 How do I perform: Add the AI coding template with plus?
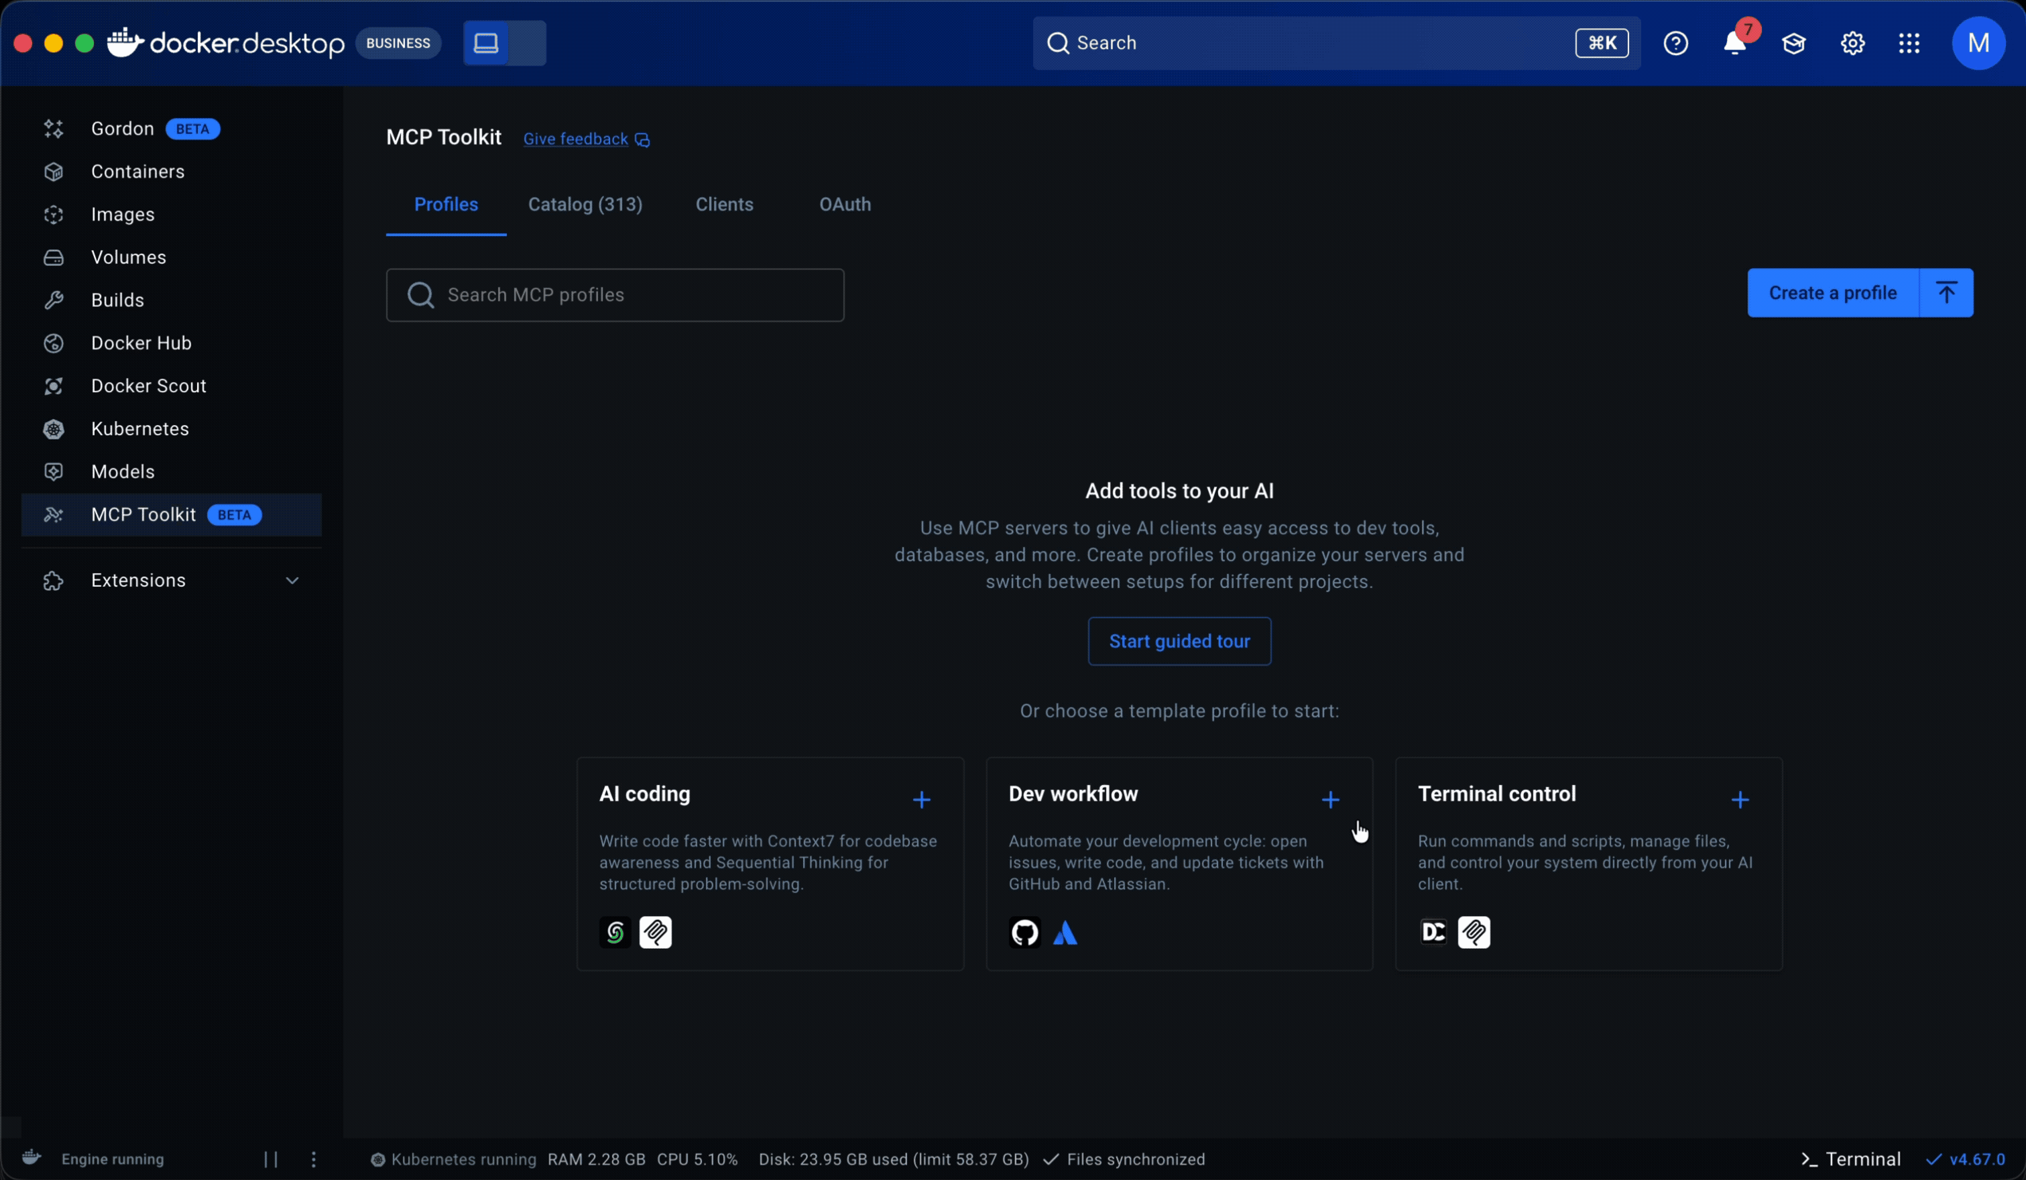921,800
